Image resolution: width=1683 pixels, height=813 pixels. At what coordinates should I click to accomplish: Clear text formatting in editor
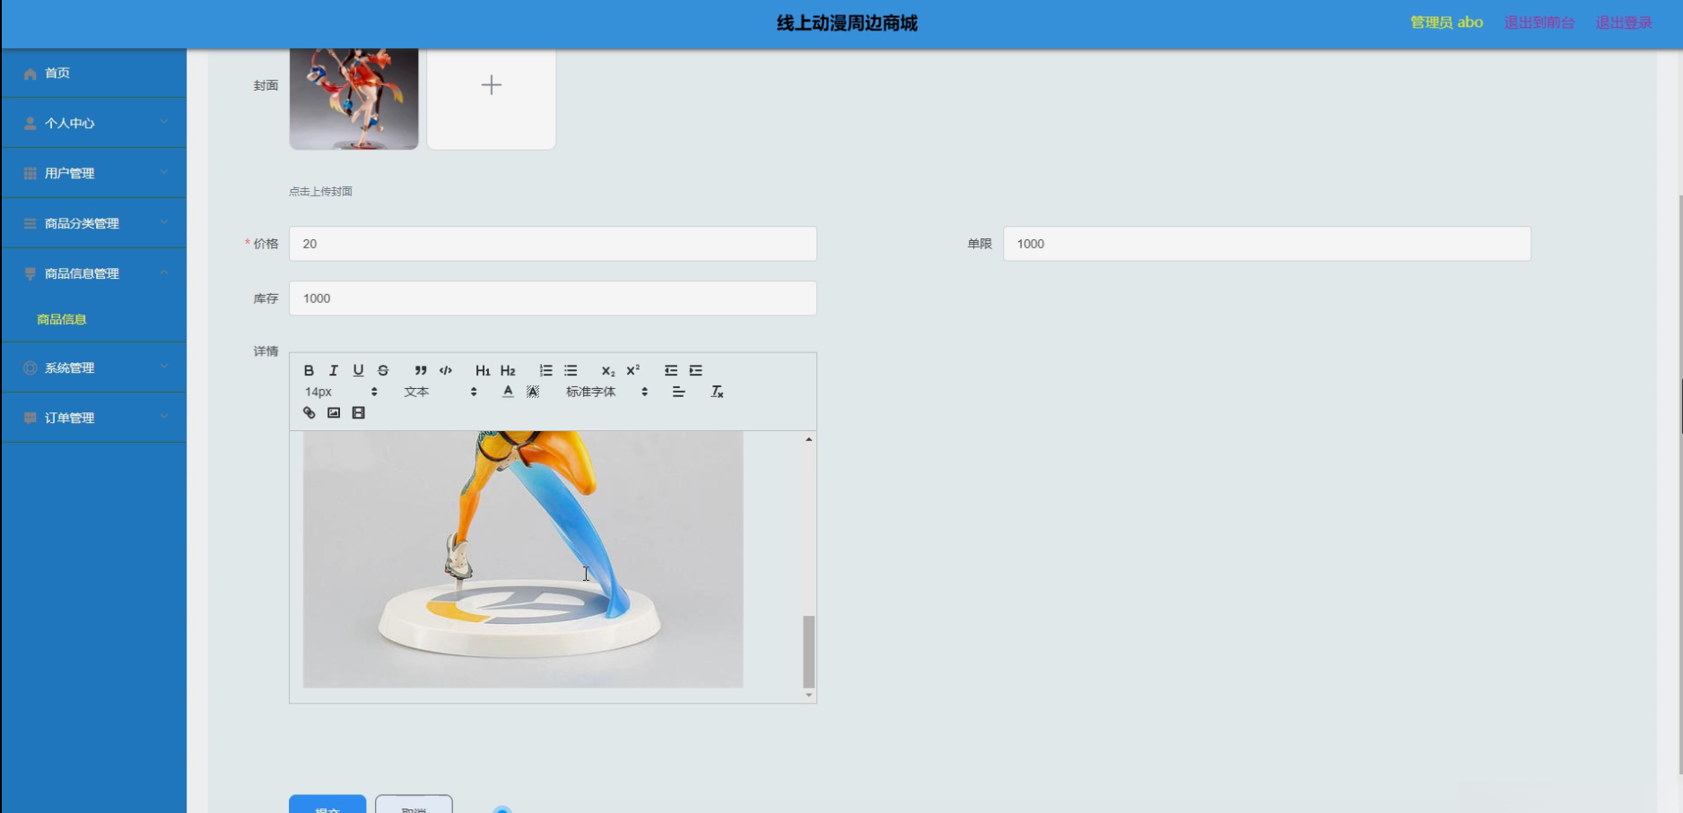717,392
